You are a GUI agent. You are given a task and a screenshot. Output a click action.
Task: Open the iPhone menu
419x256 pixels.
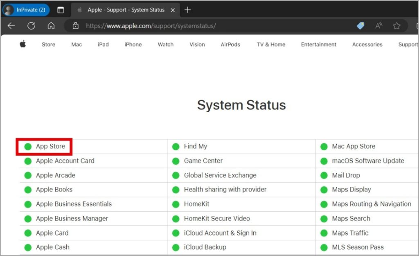(133, 44)
